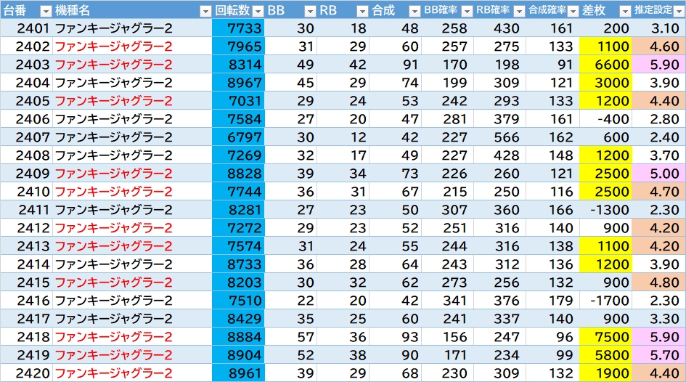
Task: Select BB probability 341 cell
Action: pos(448,300)
